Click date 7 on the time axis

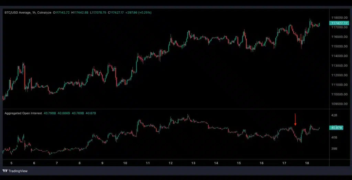pos(57,163)
